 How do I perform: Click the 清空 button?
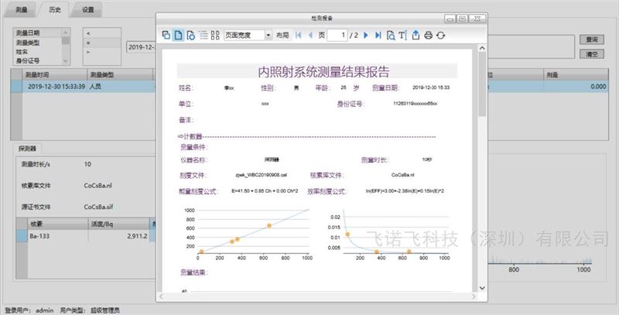point(591,54)
